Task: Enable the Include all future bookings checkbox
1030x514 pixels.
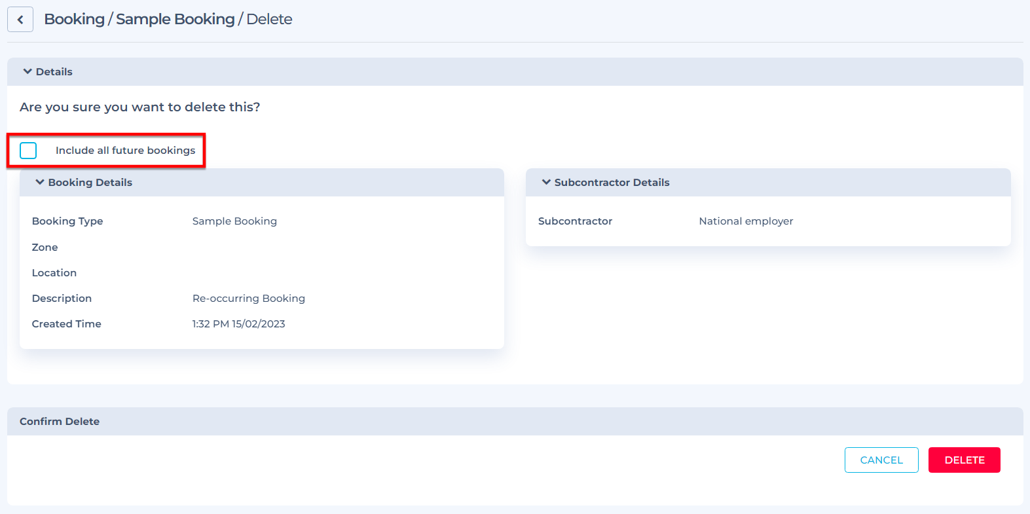Action: pos(28,151)
